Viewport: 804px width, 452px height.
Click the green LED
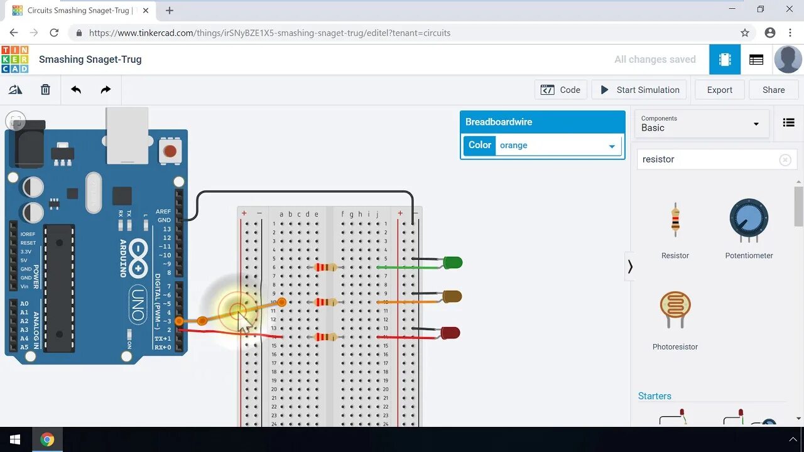click(453, 262)
